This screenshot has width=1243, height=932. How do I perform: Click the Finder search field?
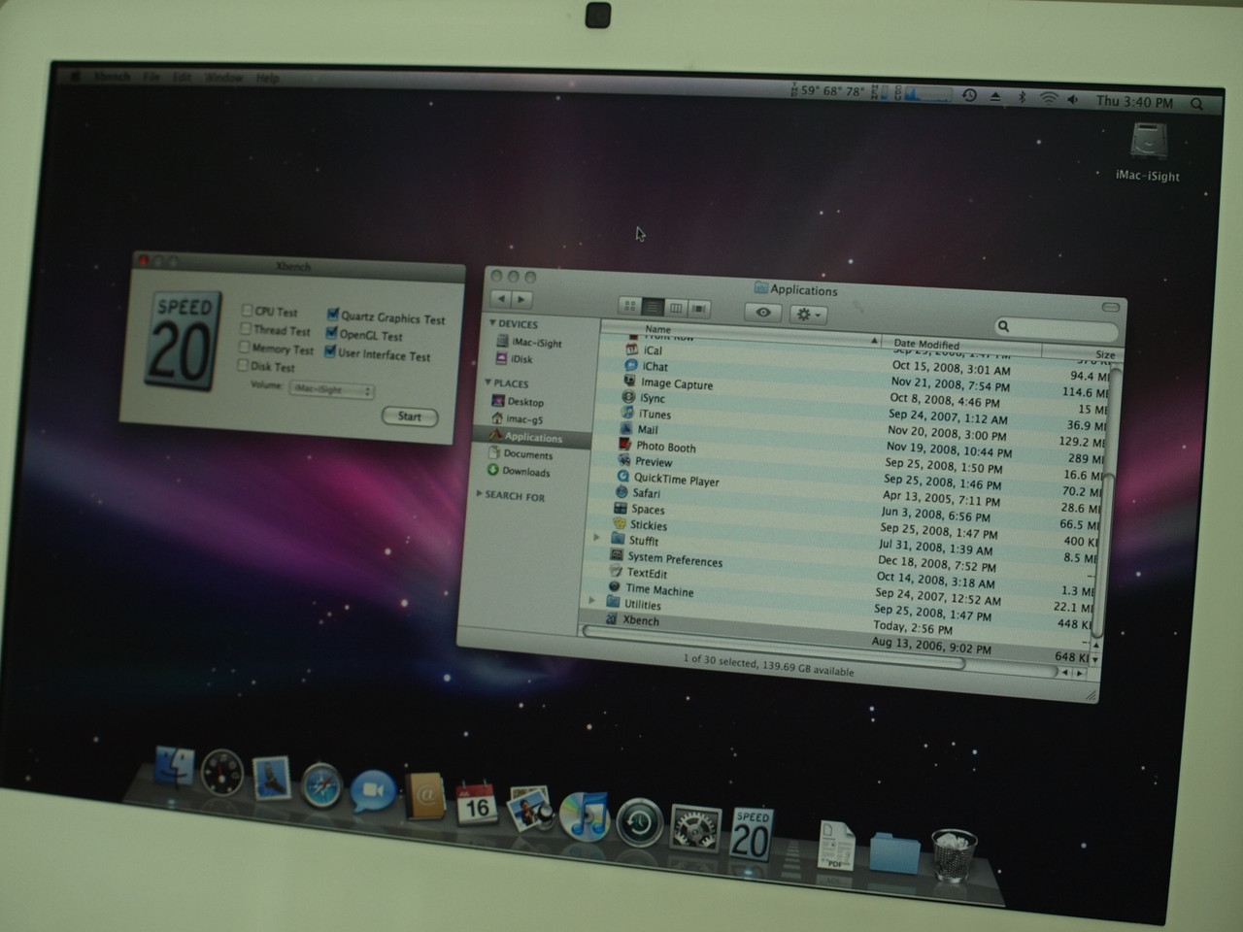1057,329
